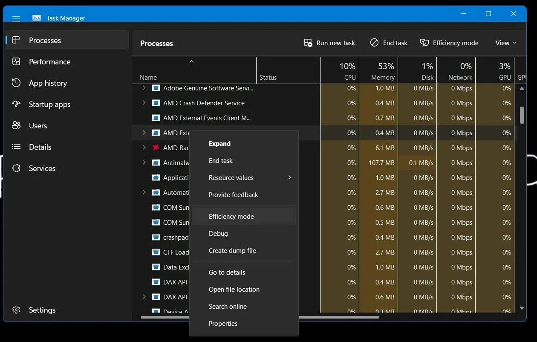Sort by the Memory column header
537x342 pixels.
(378, 70)
